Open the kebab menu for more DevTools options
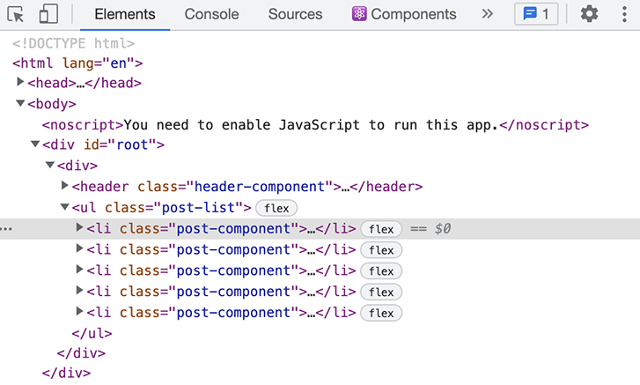The image size is (640, 385). 622,14
